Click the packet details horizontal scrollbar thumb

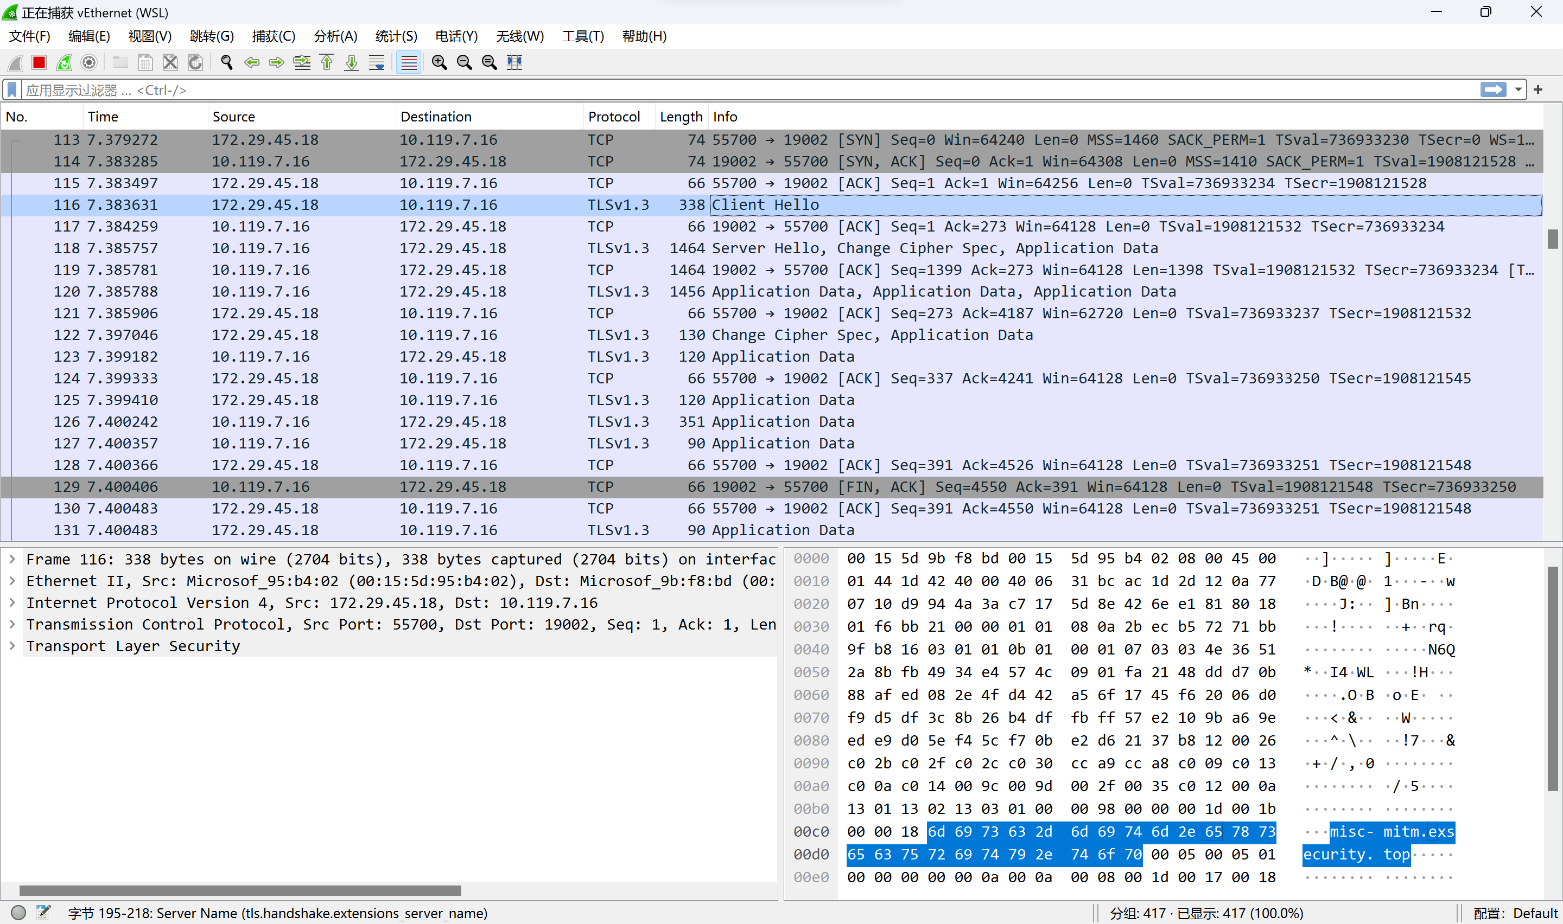[240, 890]
